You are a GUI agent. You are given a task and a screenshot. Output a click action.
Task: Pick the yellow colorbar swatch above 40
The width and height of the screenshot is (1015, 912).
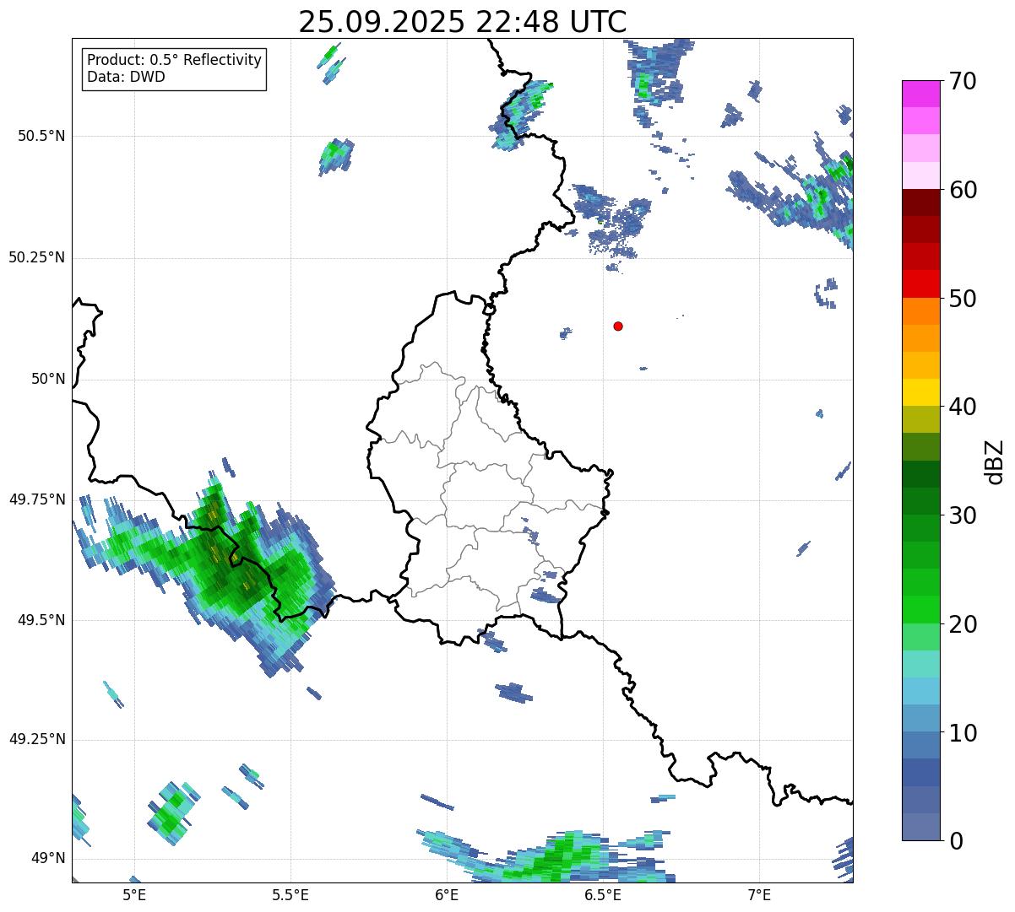[x=920, y=392]
